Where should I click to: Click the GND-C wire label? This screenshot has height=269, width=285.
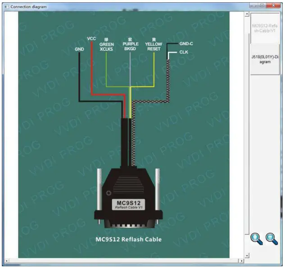(x=186, y=44)
